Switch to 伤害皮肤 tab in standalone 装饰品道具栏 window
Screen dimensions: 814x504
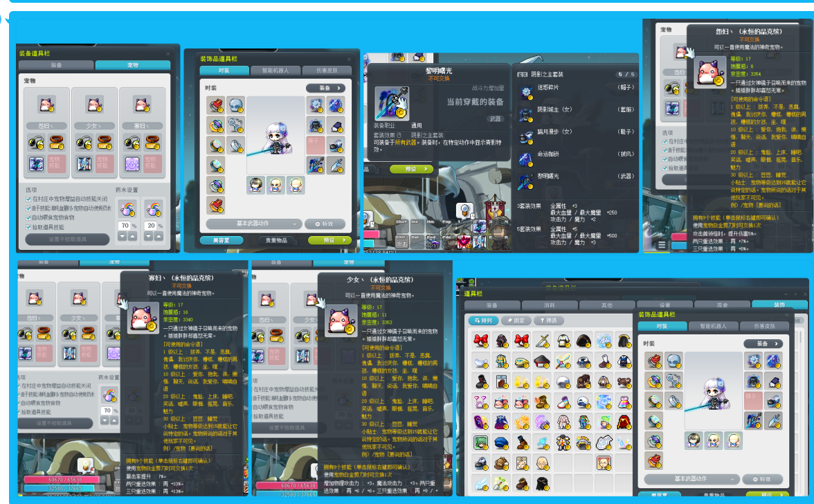(x=327, y=71)
